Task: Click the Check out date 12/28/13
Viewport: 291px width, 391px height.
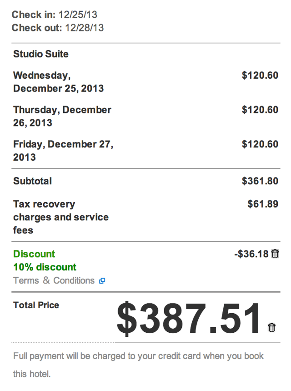Action: pos(84,28)
